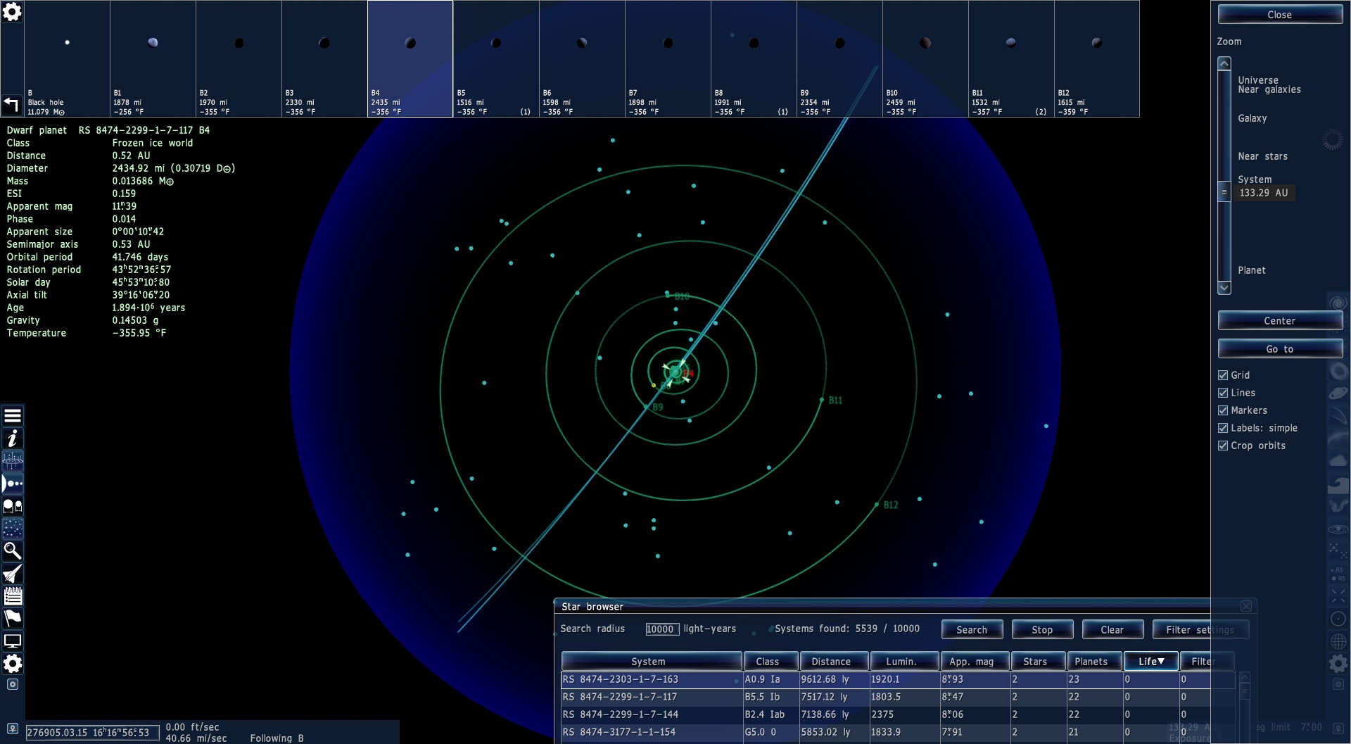
Task: Set zoom level to Planet label
Action: click(x=1252, y=270)
